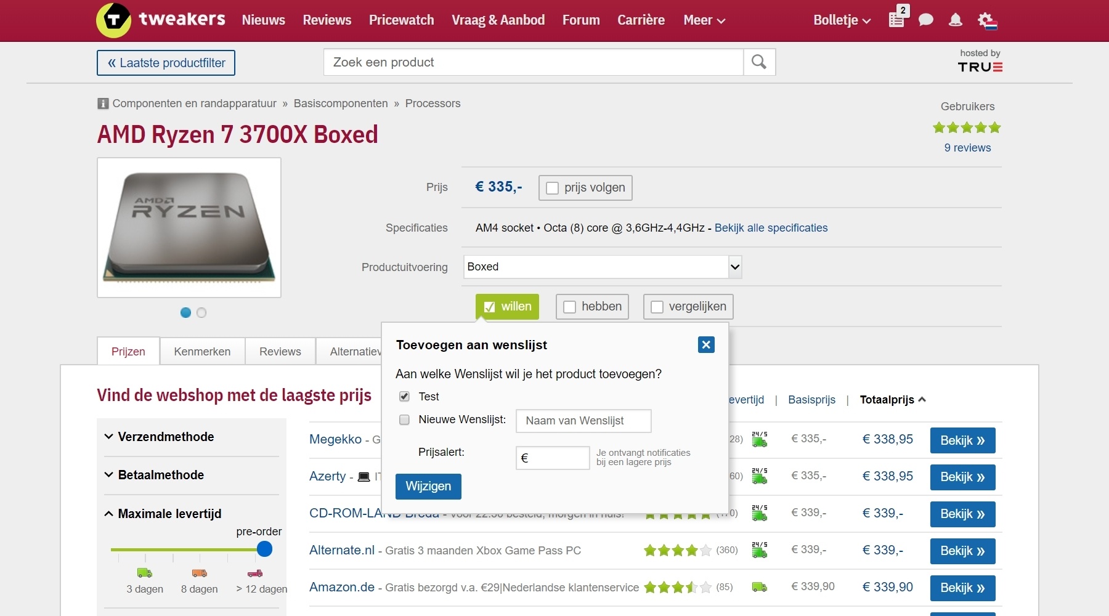Click the Zoek een product search field

[534, 62]
